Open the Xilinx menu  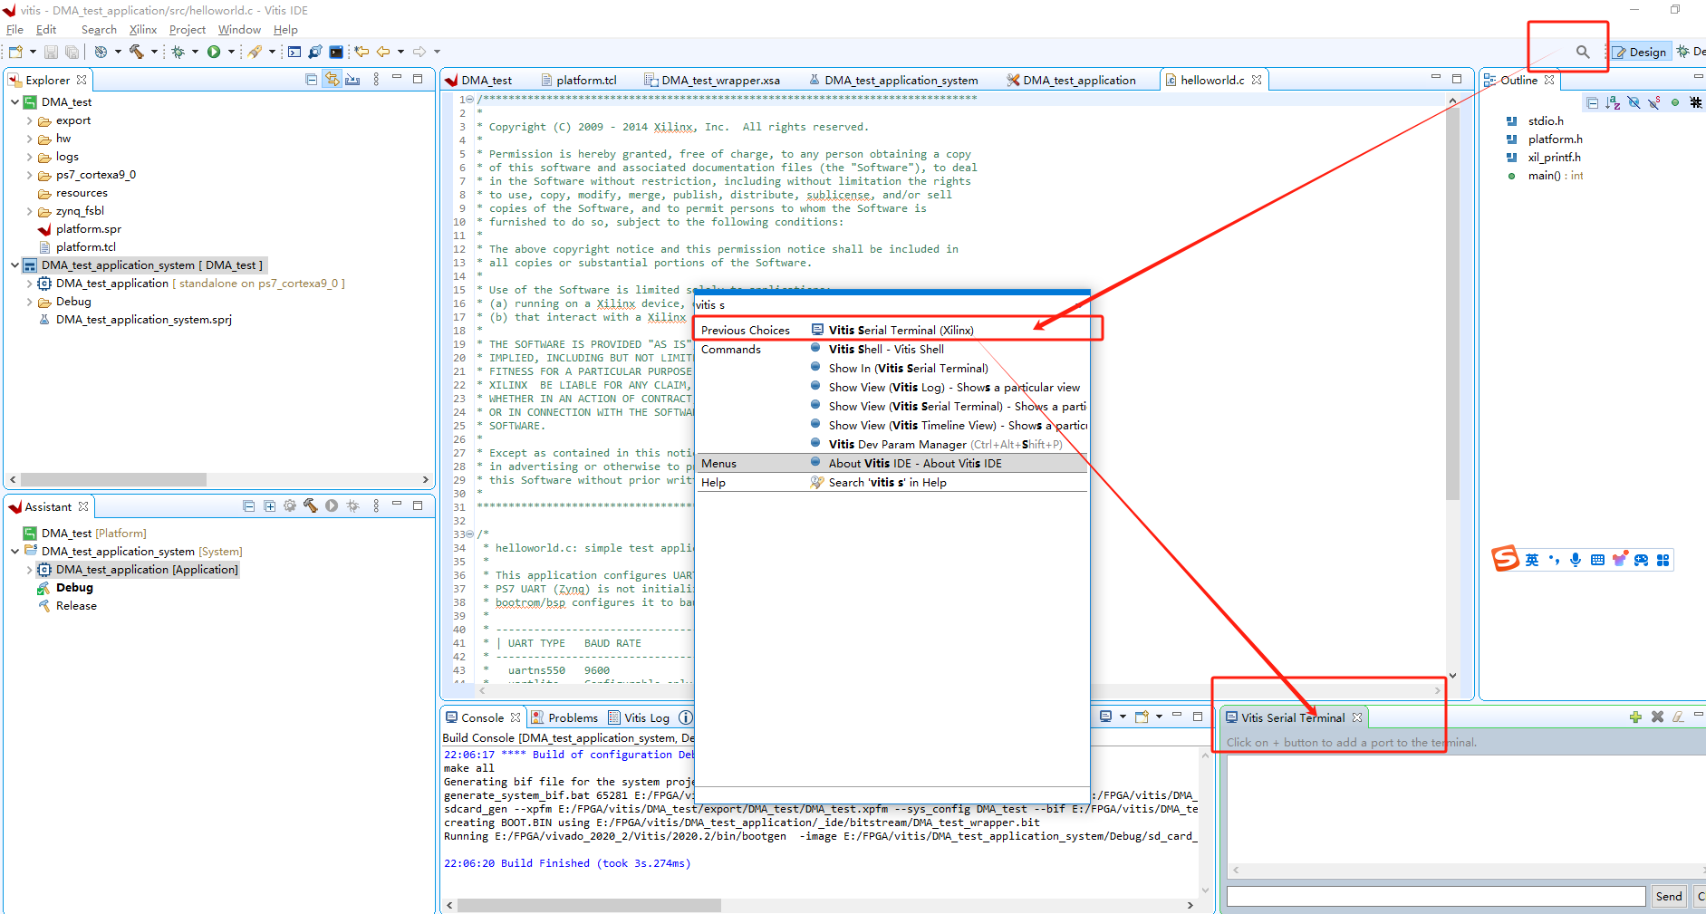click(x=143, y=30)
